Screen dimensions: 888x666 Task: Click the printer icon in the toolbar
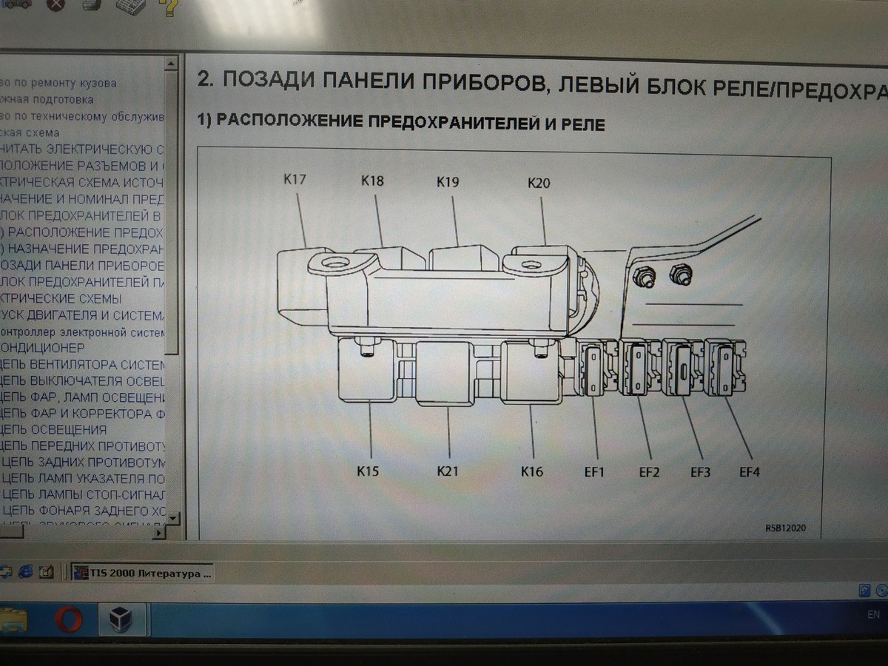pos(90,5)
